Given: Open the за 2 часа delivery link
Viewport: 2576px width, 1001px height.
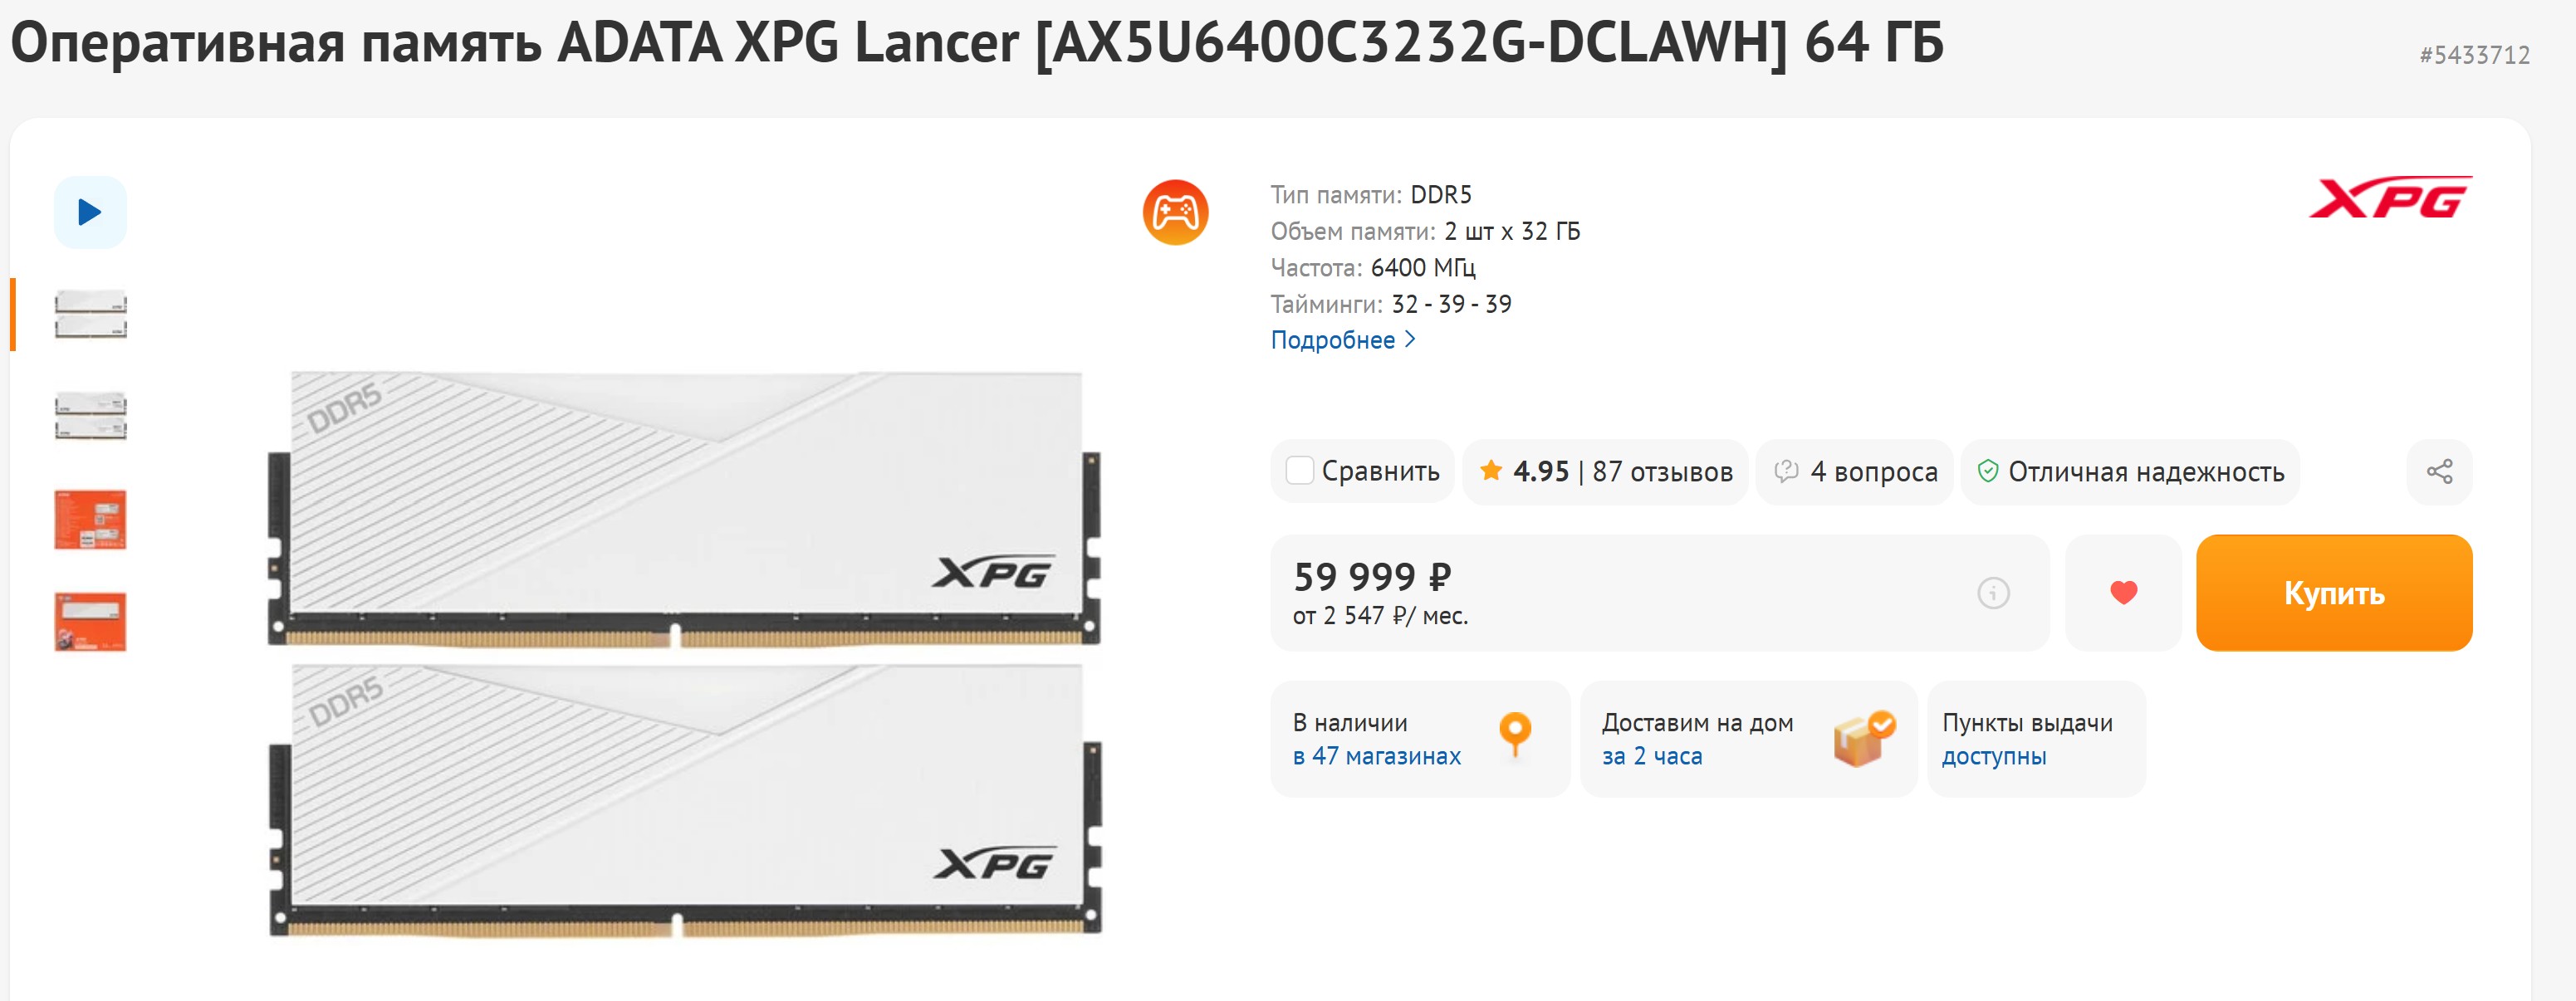Looking at the screenshot, I should 1652,756.
